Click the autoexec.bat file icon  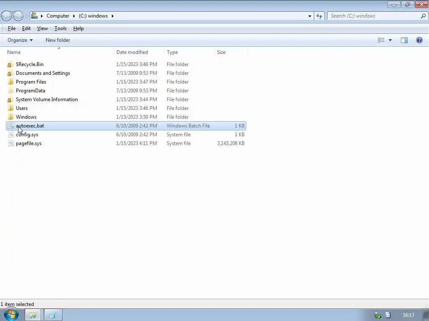click(x=10, y=126)
